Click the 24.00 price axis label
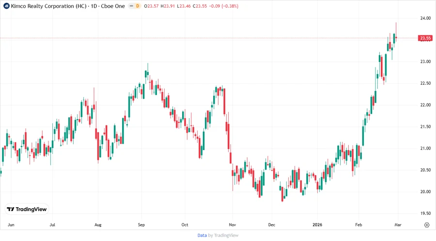Viewport: 436px width, 241px height. coord(425,18)
